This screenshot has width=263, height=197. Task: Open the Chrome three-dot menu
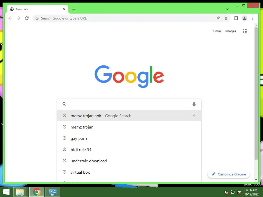[253, 18]
